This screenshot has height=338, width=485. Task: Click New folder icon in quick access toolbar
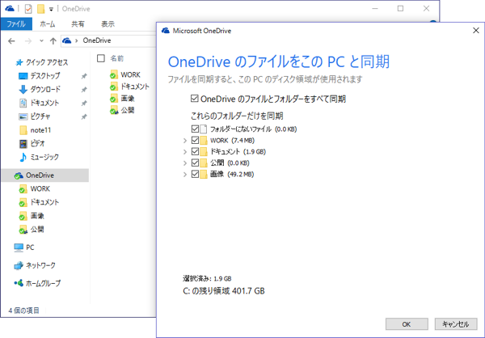41,9
